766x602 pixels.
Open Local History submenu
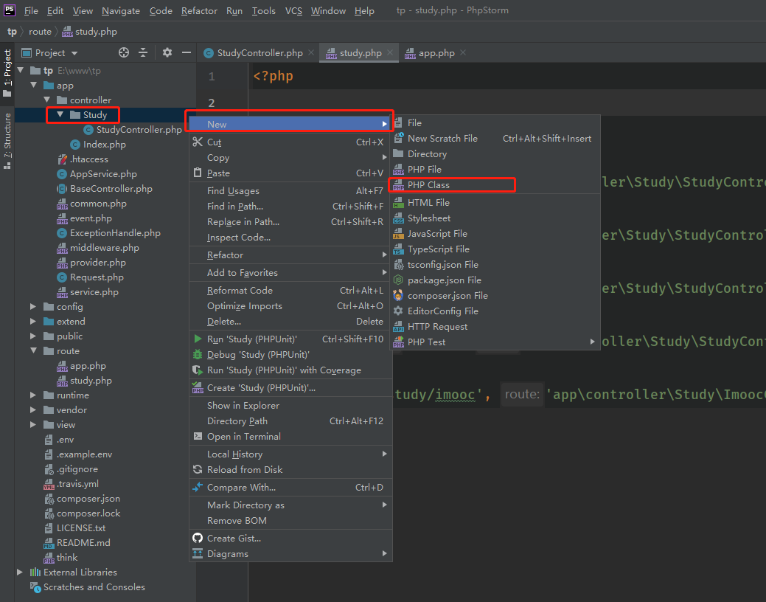point(290,454)
